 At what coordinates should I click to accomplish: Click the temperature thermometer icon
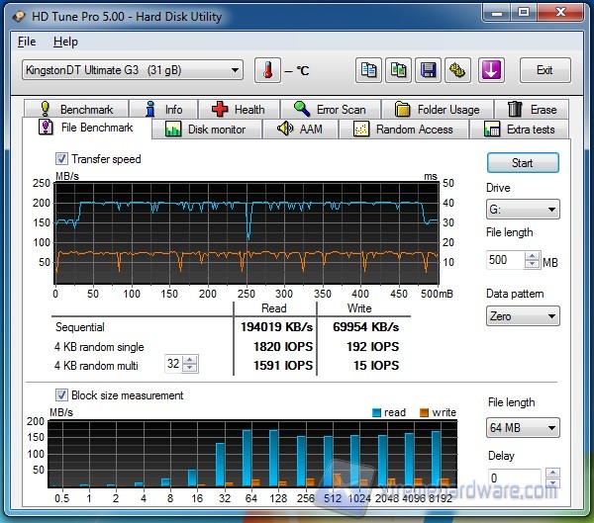(267, 70)
